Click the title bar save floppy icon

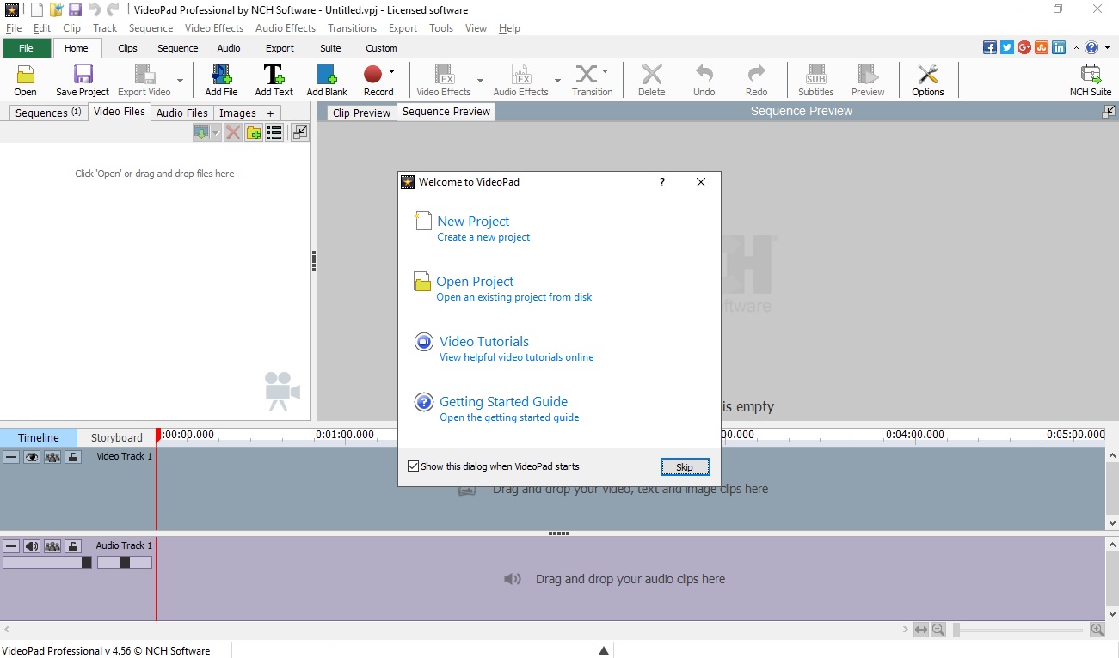pos(75,10)
